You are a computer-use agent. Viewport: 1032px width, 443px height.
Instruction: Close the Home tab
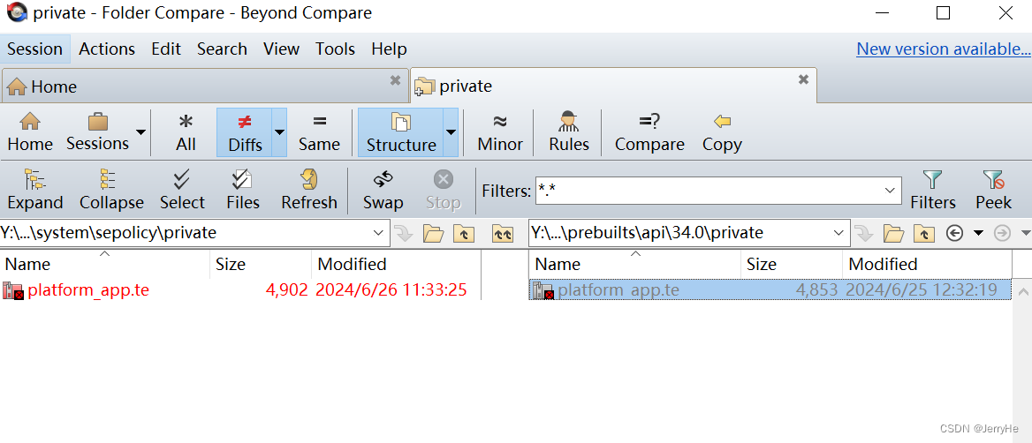(x=395, y=80)
